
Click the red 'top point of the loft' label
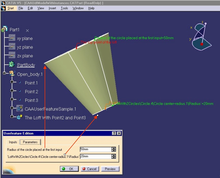pyautogui.click(x=99, y=42)
